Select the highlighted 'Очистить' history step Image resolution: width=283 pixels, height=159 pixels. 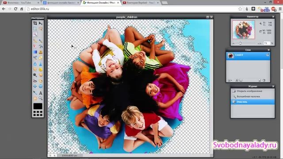(x=252, y=102)
